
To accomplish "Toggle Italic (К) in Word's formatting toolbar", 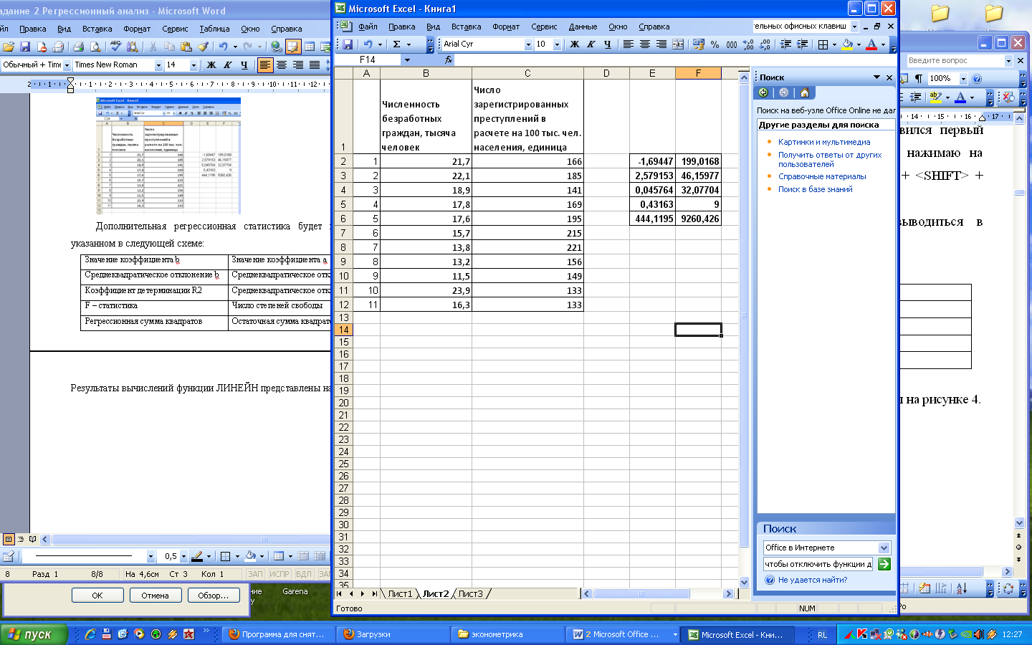I will point(227,65).
